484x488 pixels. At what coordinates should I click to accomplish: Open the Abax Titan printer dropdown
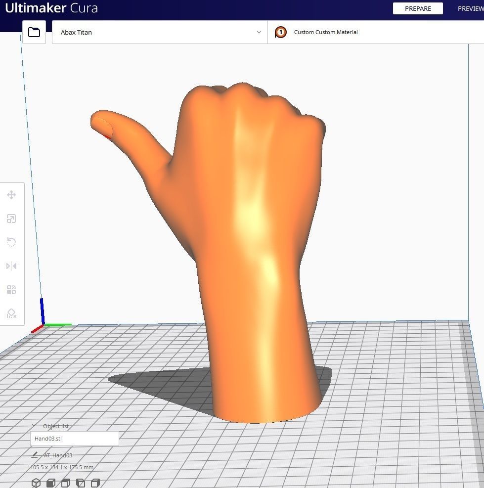tap(160, 32)
